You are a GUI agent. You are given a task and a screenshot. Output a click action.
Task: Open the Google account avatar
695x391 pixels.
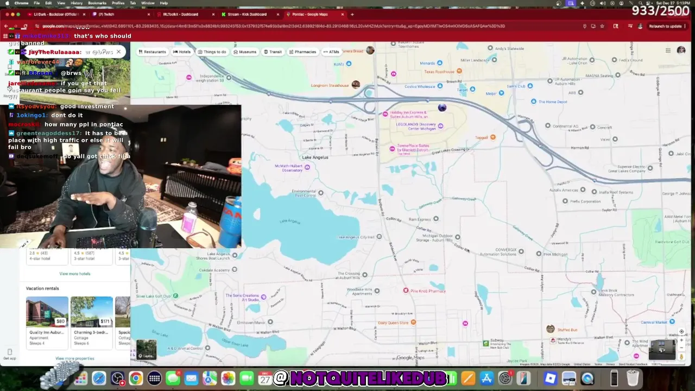(681, 50)
